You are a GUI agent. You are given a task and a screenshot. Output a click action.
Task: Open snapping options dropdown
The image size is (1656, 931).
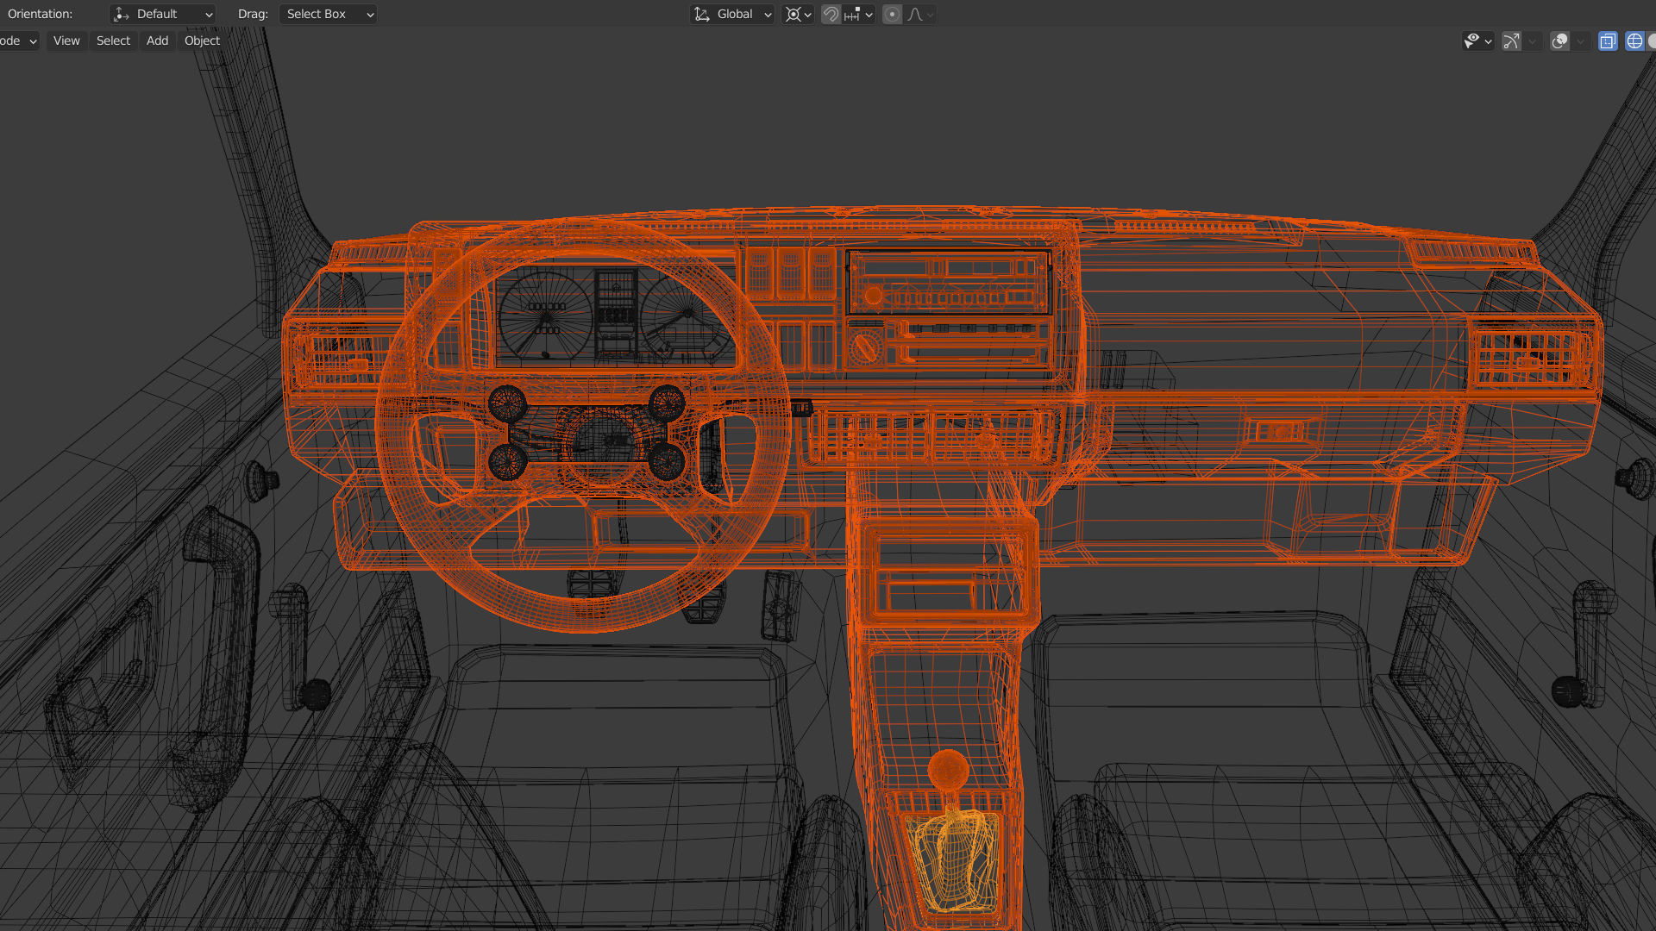click(x=859, y=14)
